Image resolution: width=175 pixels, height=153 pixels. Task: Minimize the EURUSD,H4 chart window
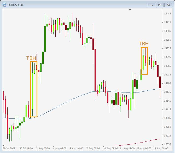click(151, 5)
